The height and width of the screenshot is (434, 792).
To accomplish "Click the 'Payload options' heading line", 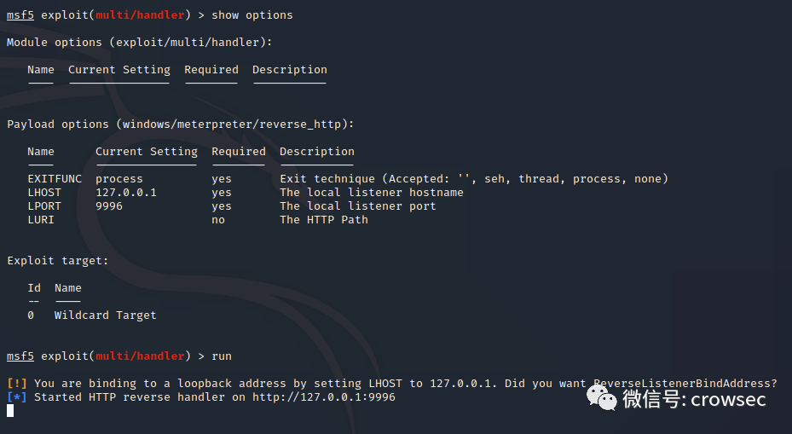I will point(181,124).
